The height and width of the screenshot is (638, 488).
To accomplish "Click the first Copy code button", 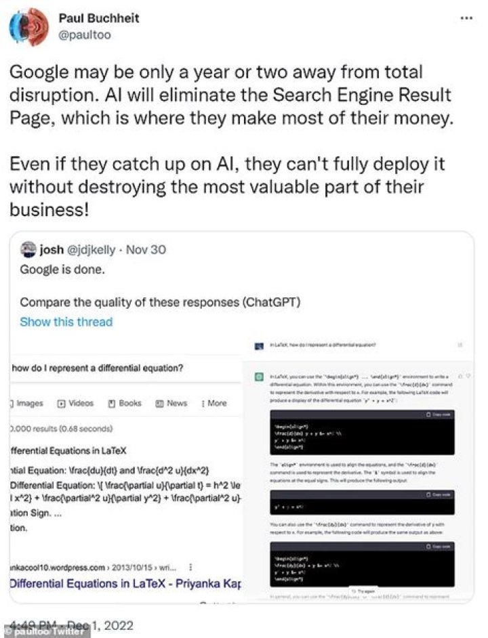I will tap(437, 414).
